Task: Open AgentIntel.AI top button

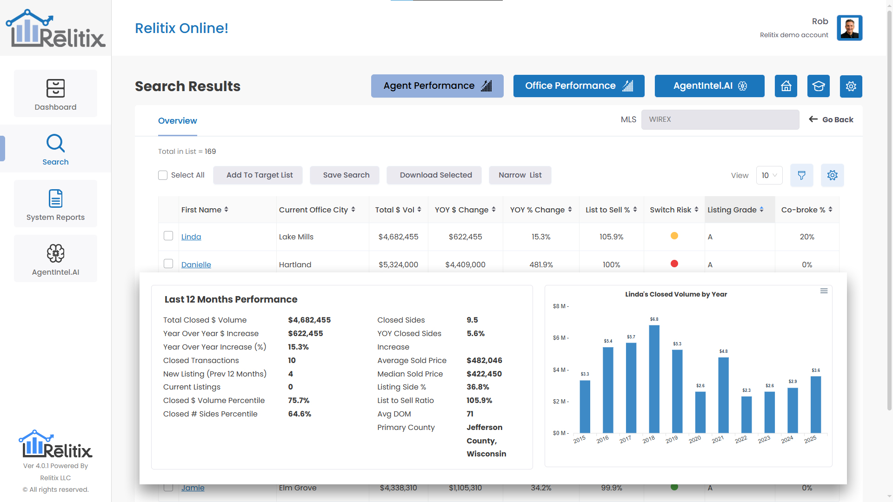Action: coord(710,86)
